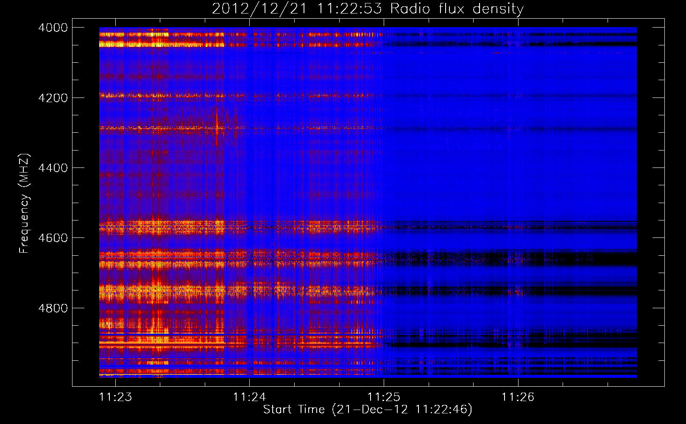Click the plot title 'Radio flux density'
686x424 pixels.
457,8
